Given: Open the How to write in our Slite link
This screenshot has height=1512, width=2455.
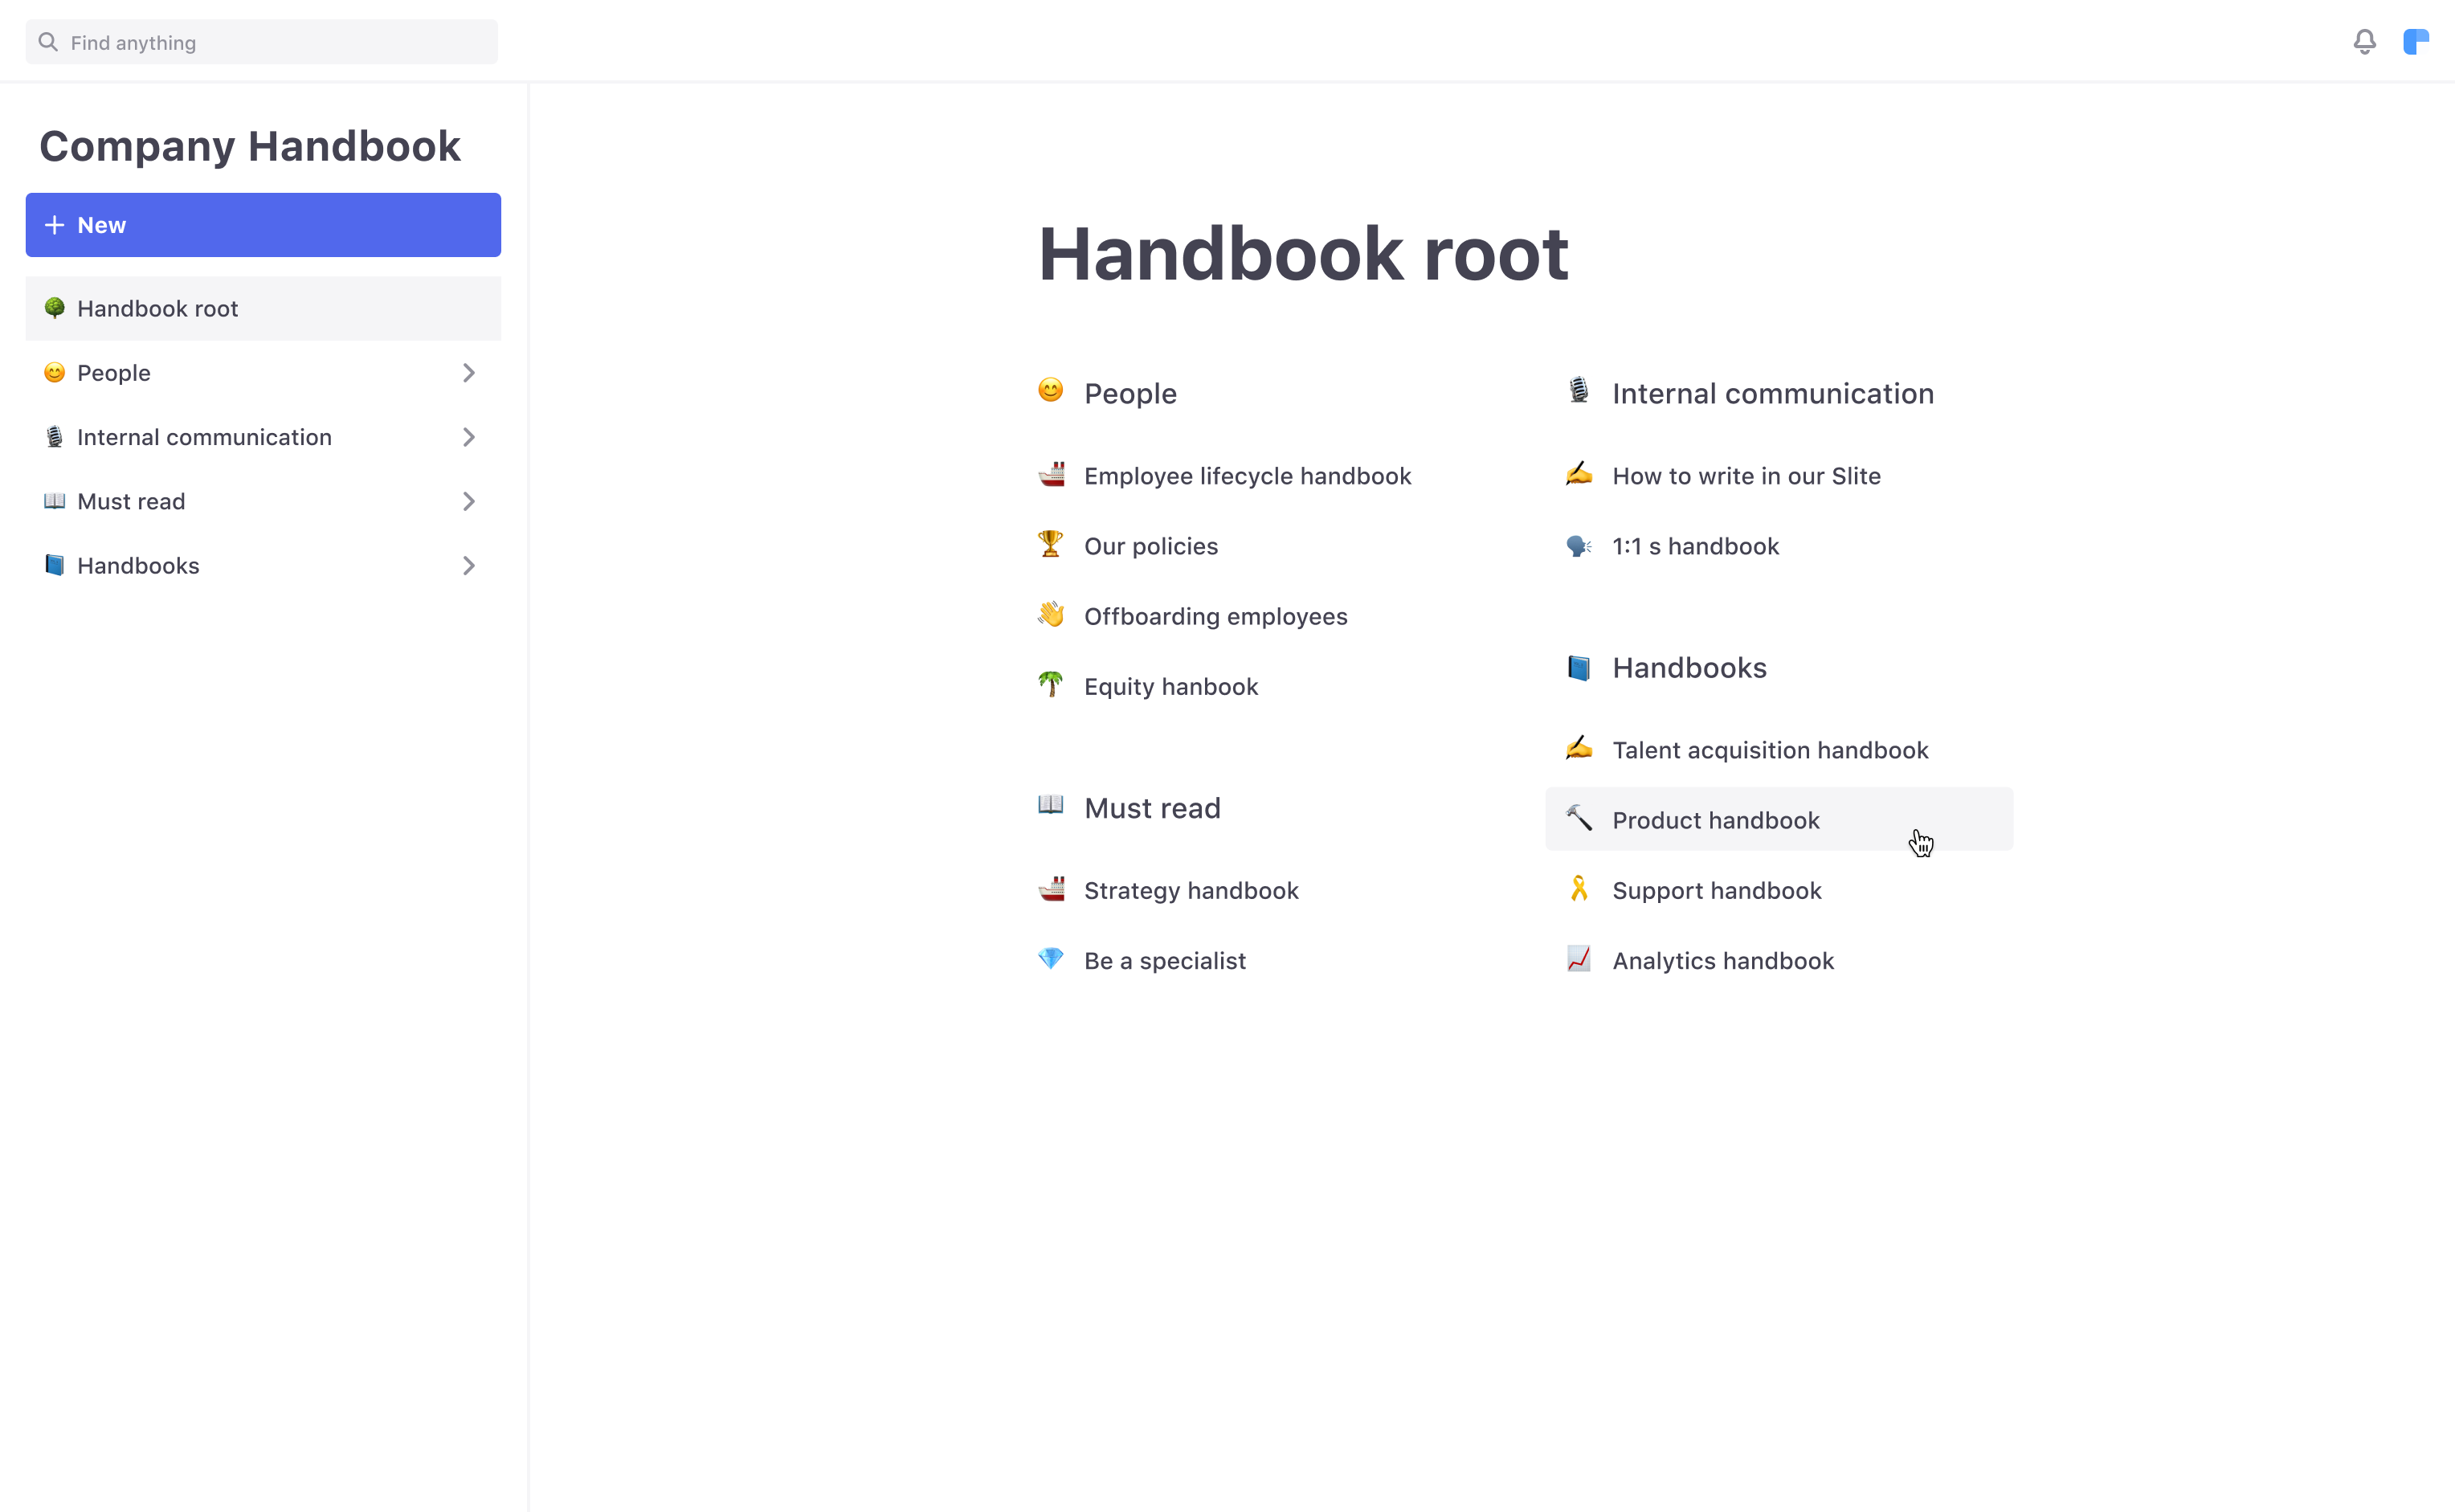Looking at the screenshot, I should click(x=1746, y=475).
